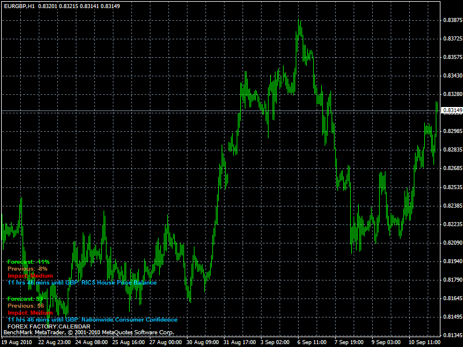Screen dimensions: 463x347
Task: Select the 0.82535 price axis value
Action: pos(453,187)
